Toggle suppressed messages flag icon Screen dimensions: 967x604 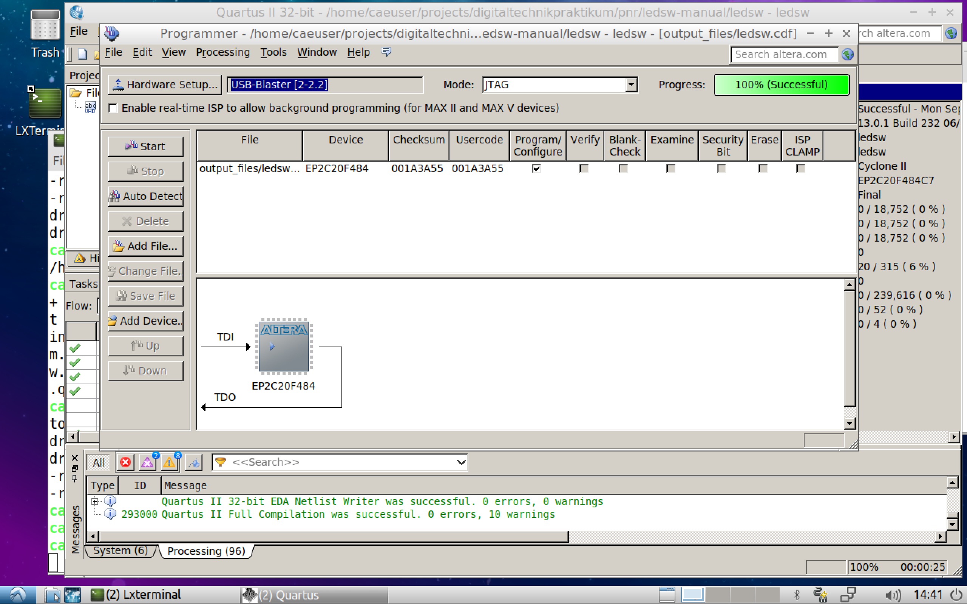click(x=194, y=462)
